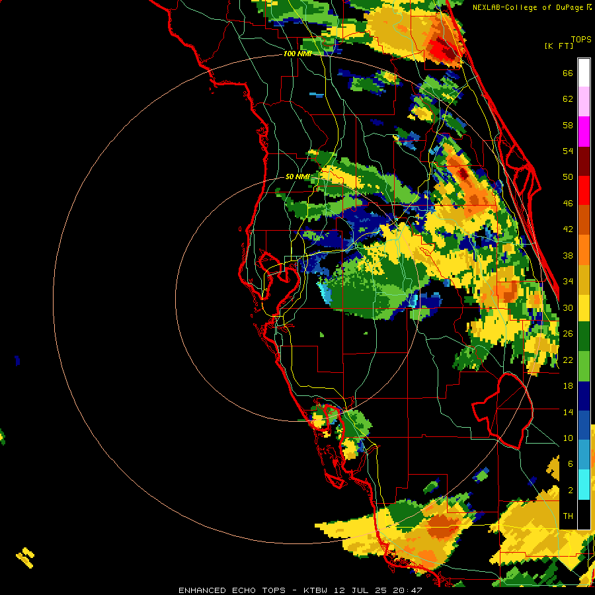The image size is (595, 595).
Task: Click the 66 legend value
Action: point(568,73)
